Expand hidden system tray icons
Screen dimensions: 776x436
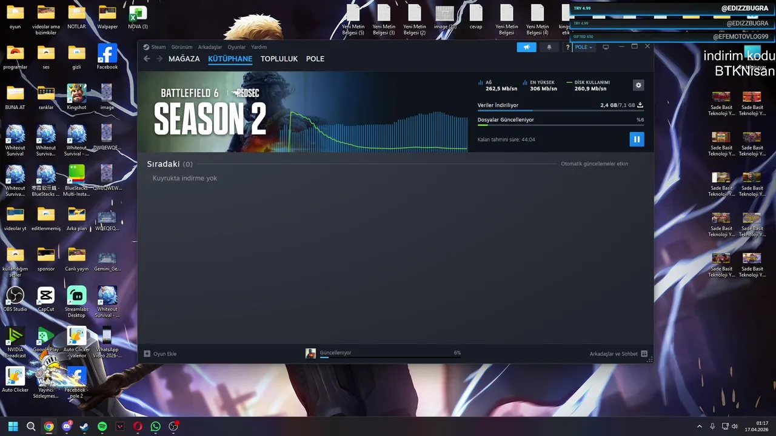coord(700,426)
